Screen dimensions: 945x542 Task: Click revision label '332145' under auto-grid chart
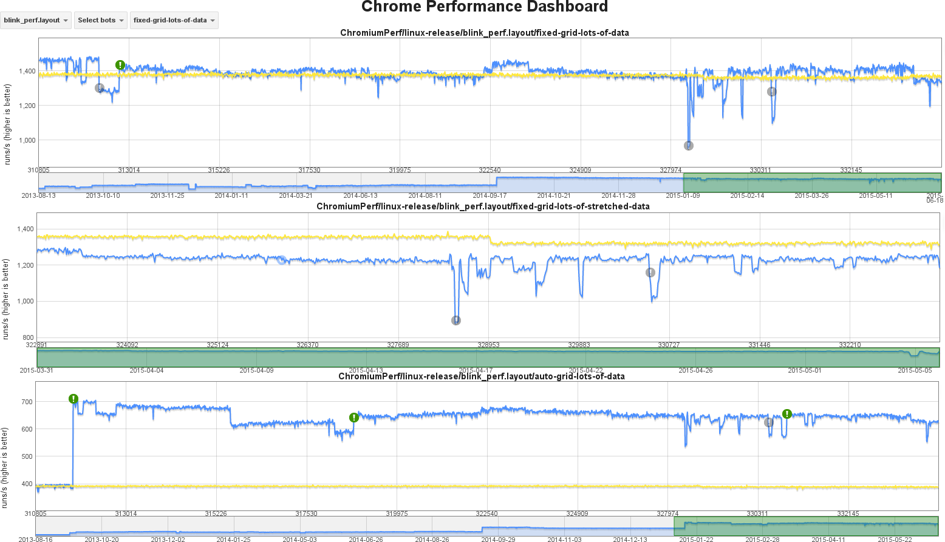[848, 513]
